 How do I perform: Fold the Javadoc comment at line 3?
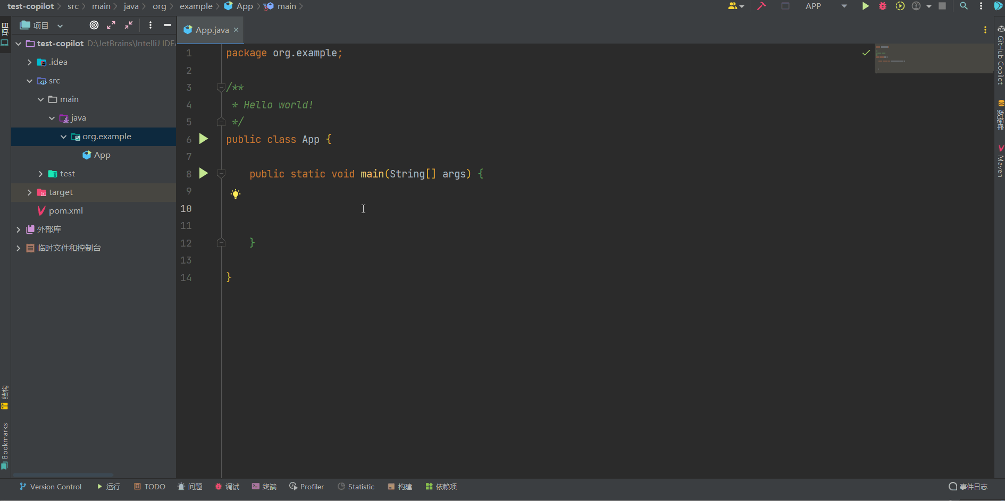[x=221, y=88]
